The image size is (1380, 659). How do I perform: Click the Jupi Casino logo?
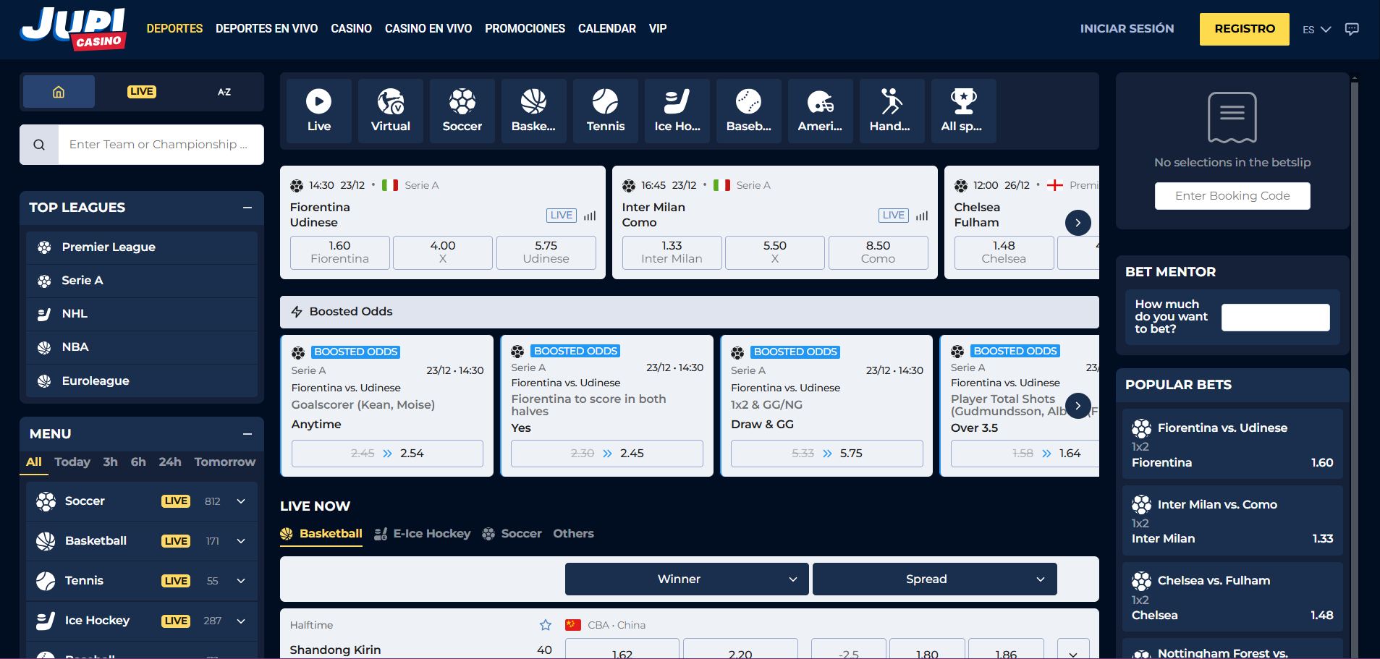pyautogui.click(x=73, y=29)
